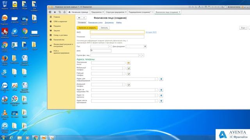
Task: Click the email envelope icon beside Электронная почта
Action: [129, 63]
